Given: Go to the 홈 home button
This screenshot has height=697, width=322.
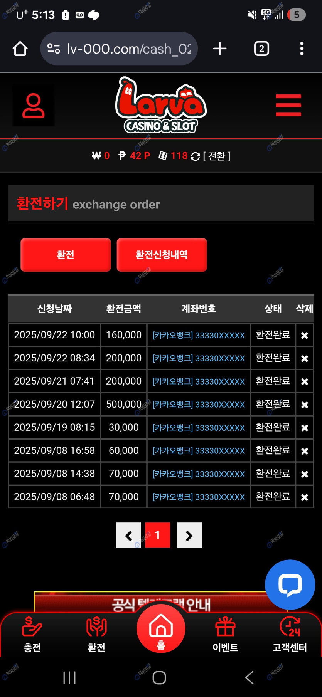Looking at the screenshot, I should pos(161,629).
